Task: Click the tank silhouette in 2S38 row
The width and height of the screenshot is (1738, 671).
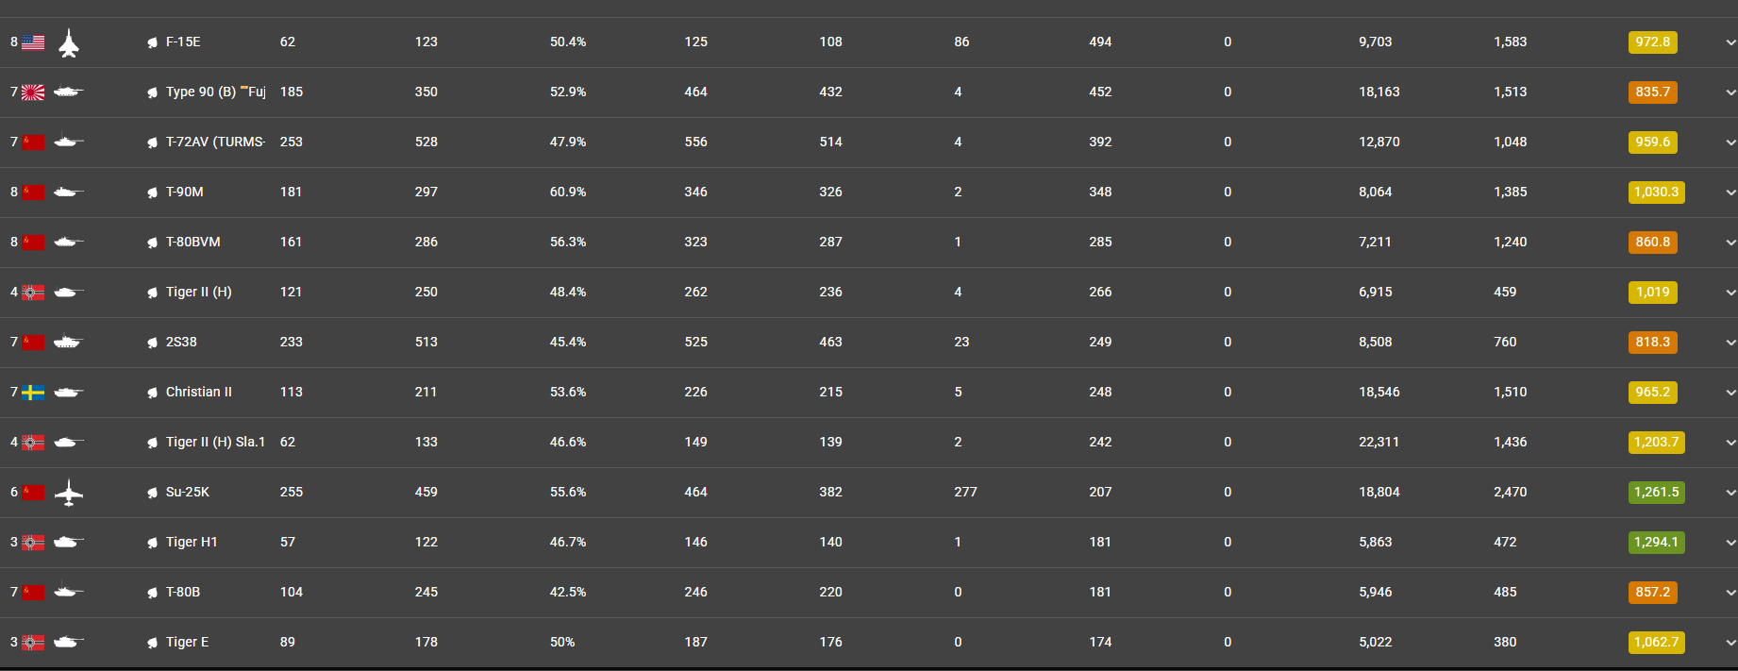Action: click(x=68, y=343)
